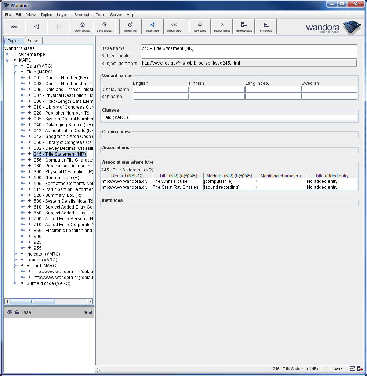Expand the Indicator (MARC) node
Image resolution: width=367 pixels, height=376 pixels.
click(x=15, y=254)
